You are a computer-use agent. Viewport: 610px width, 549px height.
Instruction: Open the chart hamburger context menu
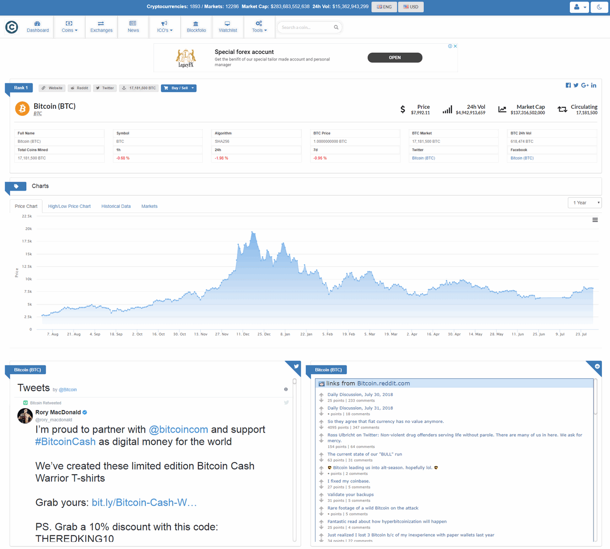[x=595, y=220]
